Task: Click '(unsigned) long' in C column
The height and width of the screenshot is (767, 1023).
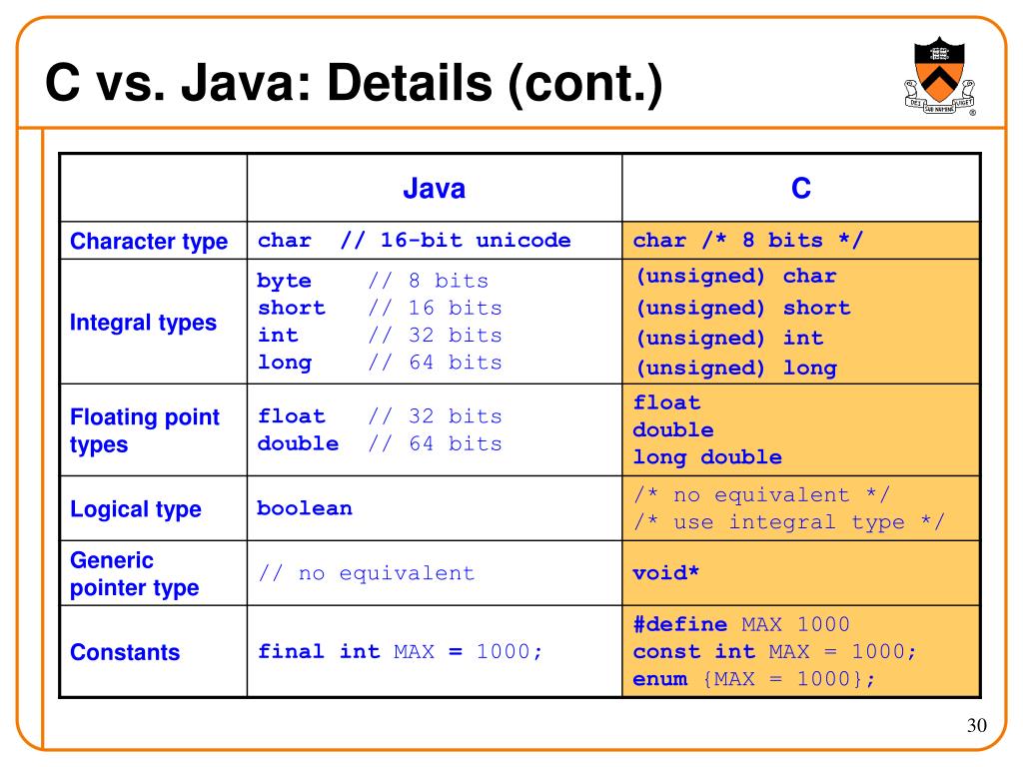Action: (x=736, y=369)
